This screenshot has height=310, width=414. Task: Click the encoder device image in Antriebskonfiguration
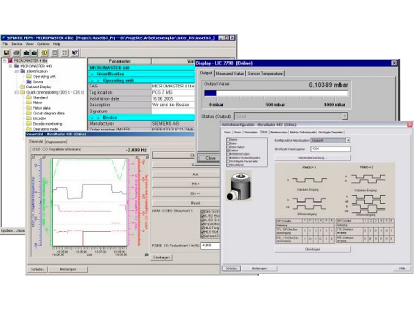239,186
